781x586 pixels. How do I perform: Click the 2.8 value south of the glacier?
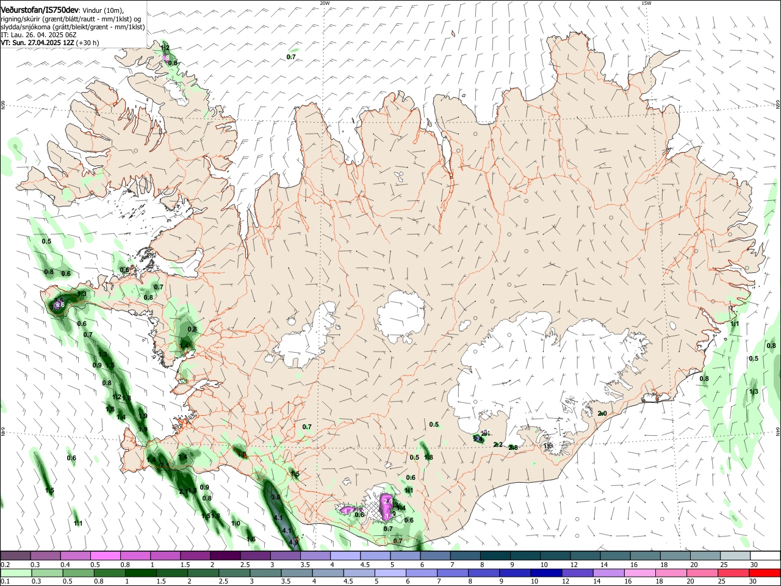pyautogui.click(x=513, y=447)
